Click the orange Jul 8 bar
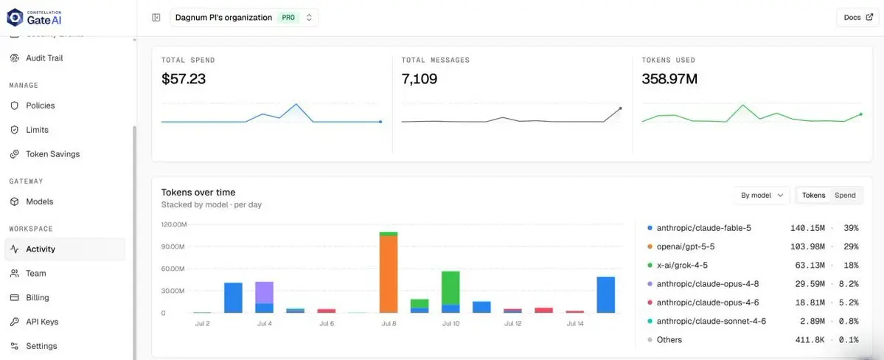 pyautogui.click(x=389, y=274)
